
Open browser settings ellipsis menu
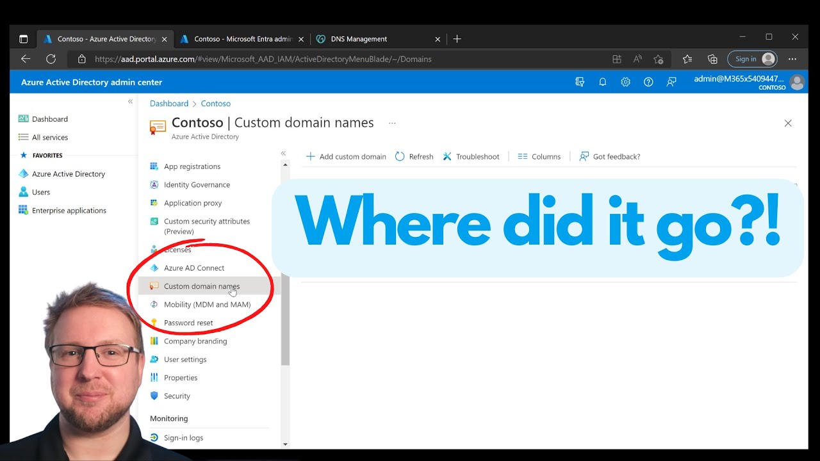click(x=792, y=59)
